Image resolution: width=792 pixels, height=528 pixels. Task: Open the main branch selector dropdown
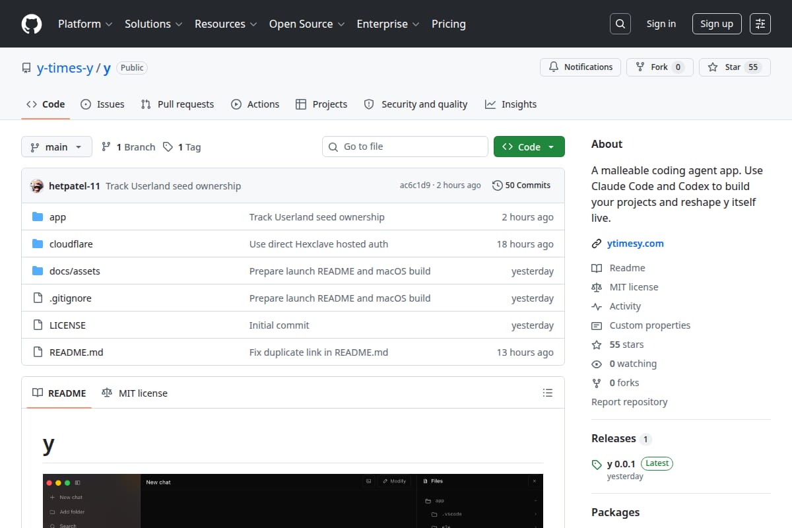[x=56, y=147]
